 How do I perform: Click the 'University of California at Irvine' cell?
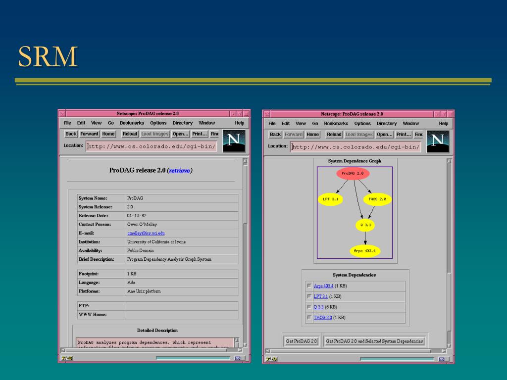(x=182, y=241)
